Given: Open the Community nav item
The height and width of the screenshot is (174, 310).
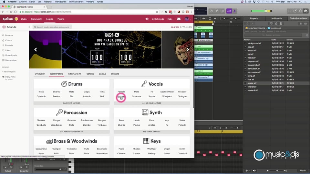Looking at the screenshot, I should [x=36, y=19].
